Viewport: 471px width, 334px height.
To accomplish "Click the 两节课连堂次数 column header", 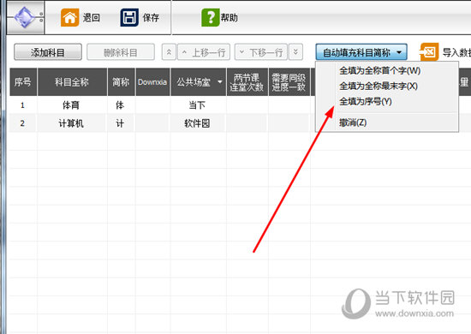I will click(x=247, y=82).
